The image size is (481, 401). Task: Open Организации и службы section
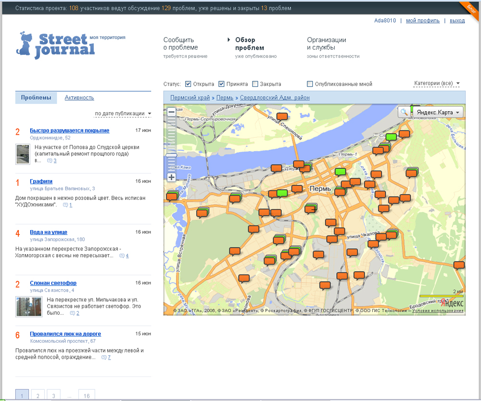[327, 44]
